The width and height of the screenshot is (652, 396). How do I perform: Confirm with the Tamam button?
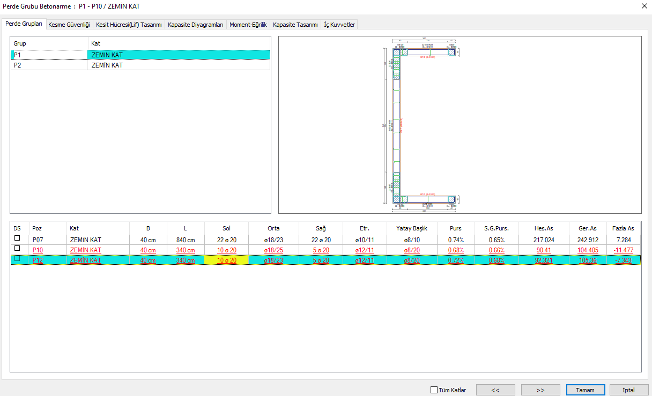pyautogui.click(x=585, y=390)
